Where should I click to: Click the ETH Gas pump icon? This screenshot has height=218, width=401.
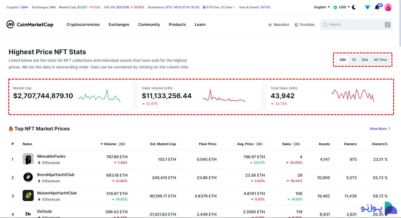(205, 7)
